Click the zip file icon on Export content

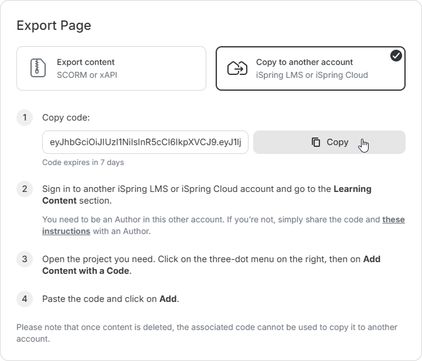pos(38,68)
